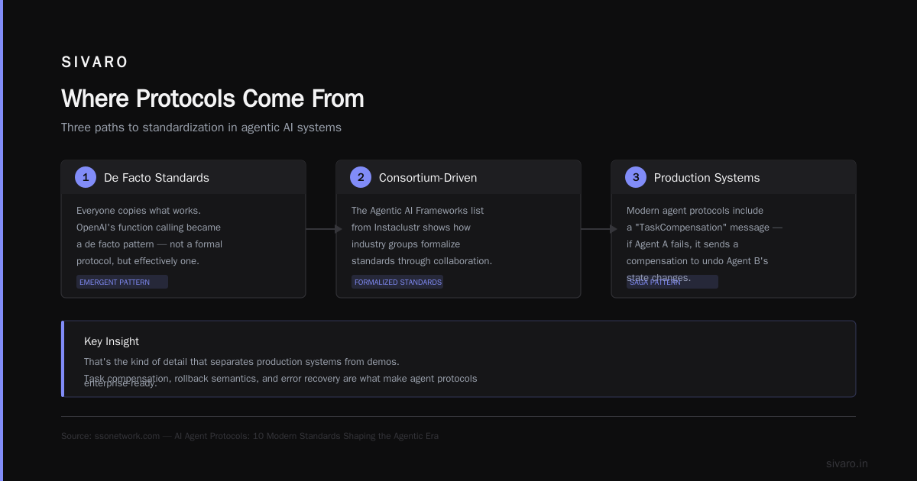
Task: Open the De Facto Standards card header
Action: (x=183, y=177)
